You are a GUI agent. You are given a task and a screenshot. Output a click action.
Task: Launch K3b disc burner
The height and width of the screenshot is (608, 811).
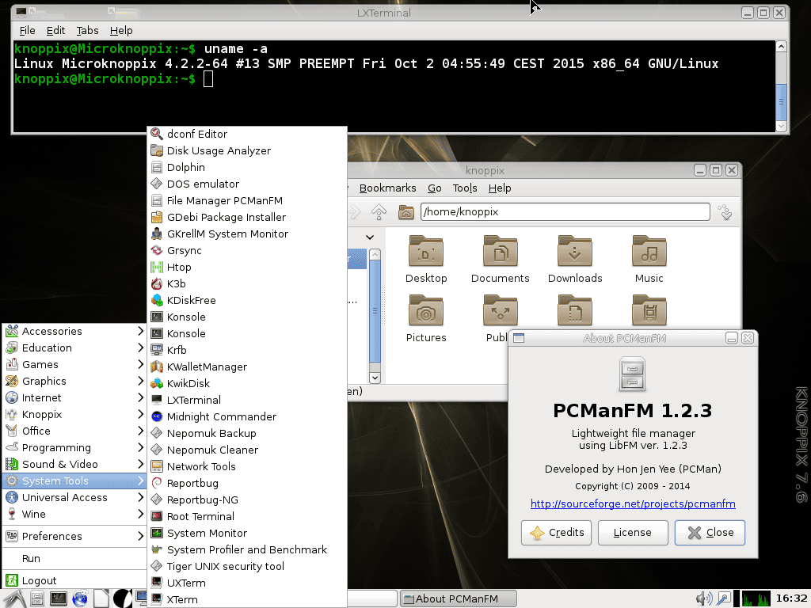click(x=247, y=283)
